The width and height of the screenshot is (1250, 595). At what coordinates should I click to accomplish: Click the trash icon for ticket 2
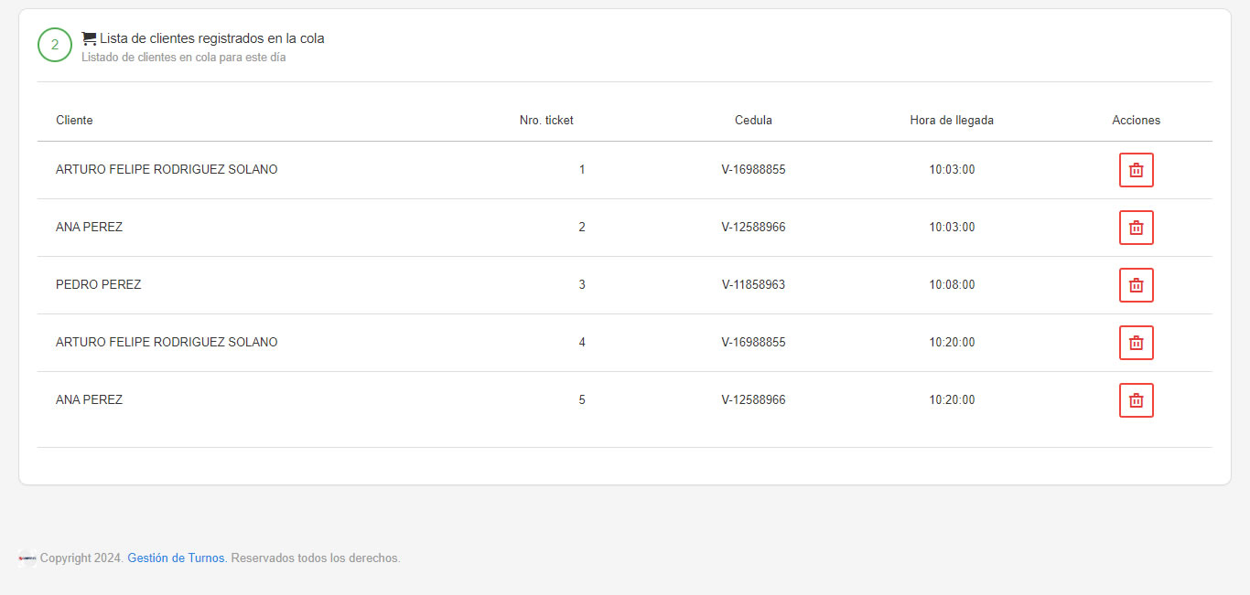[x=1136, y=228]
